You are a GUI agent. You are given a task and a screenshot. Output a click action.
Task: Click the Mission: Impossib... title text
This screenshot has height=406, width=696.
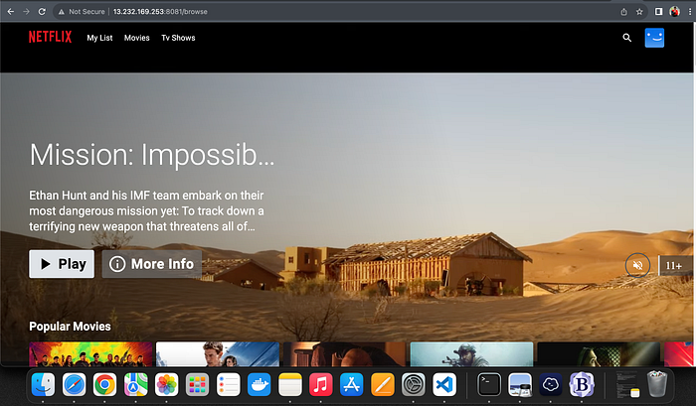pos(152,155)
